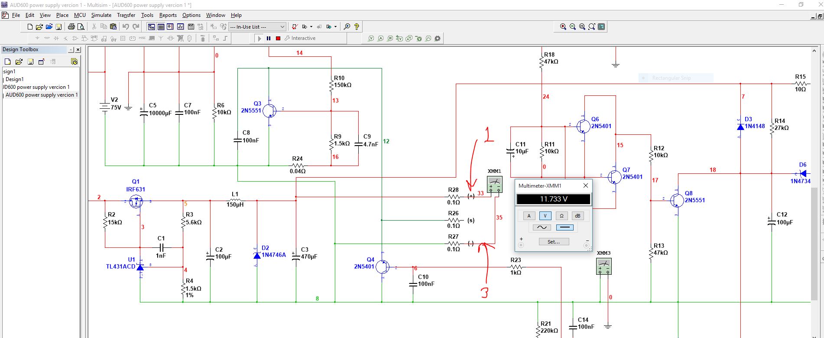The width and height of the screenshot is (824, 338).
Task: Toggle full screen view icon
Action: click(601, 27)
